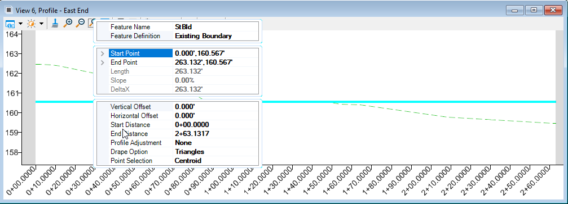Click the Vertical Offset value field
568x204 pixels.
click(215, 107)
